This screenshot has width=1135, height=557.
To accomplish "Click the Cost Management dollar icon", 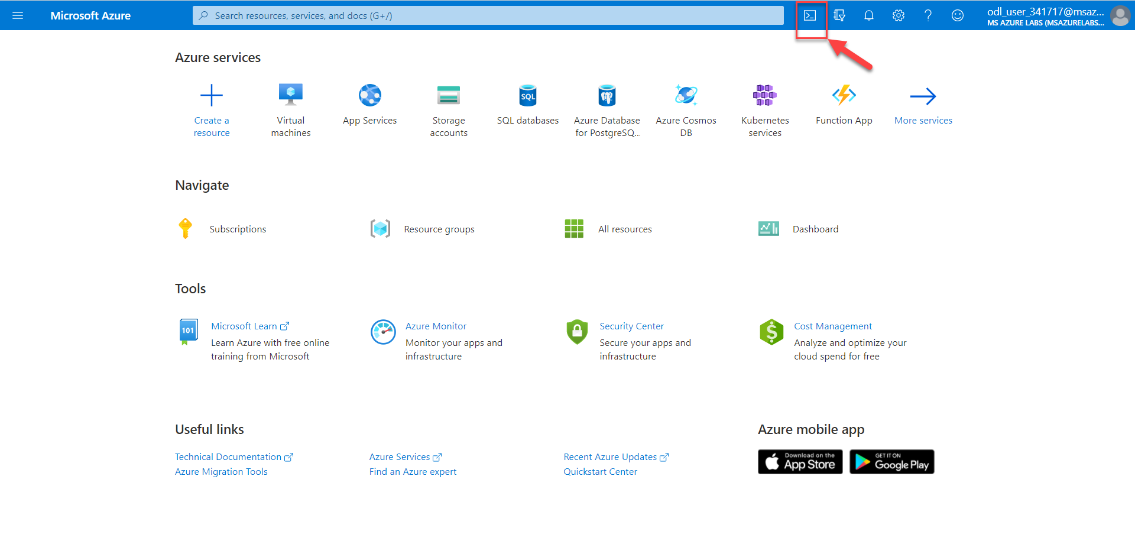I will click(771, 332).
